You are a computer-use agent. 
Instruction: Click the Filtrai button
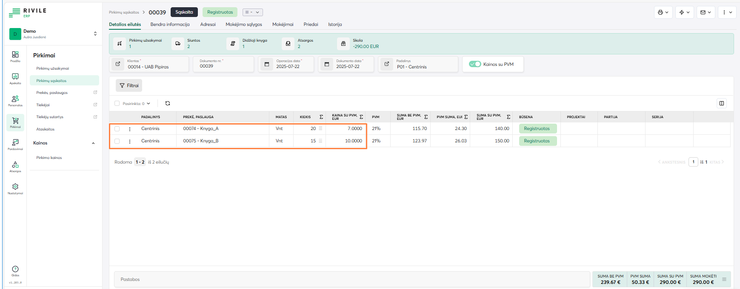coord(129,85)
